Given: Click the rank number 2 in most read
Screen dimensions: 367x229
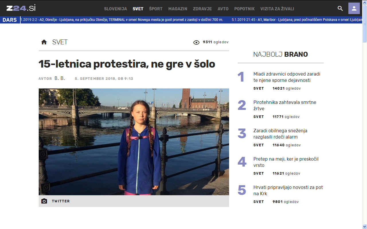Looking at the screenshot, I should tap(242, 105).
